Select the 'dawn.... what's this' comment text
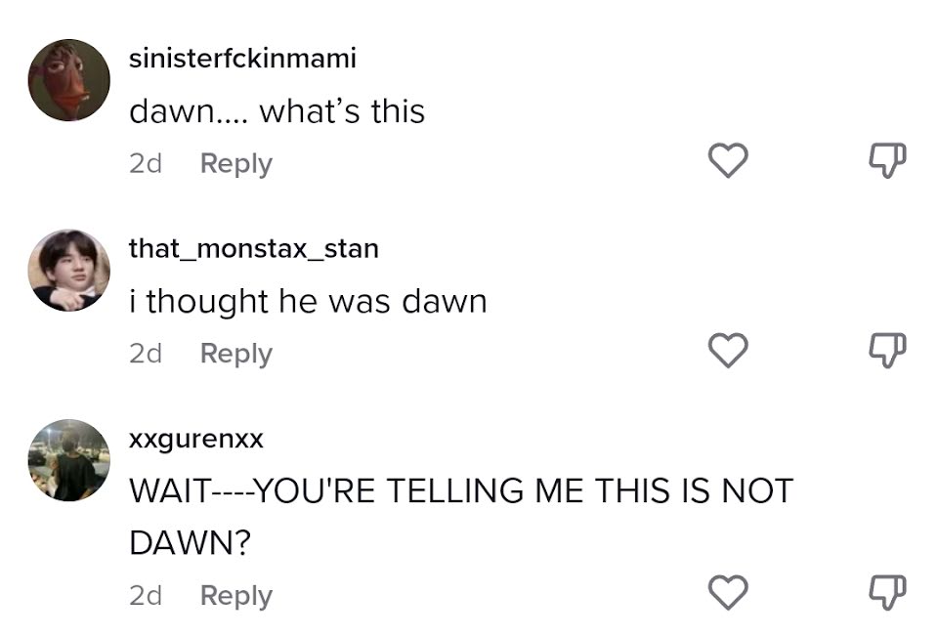This screenshot has height=637, width=938. coord(277,111)
